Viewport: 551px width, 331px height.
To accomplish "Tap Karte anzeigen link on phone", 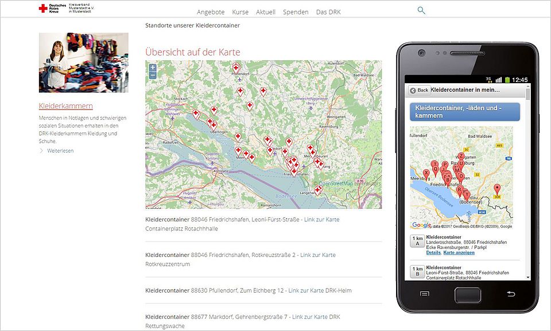I will point(459,252).
